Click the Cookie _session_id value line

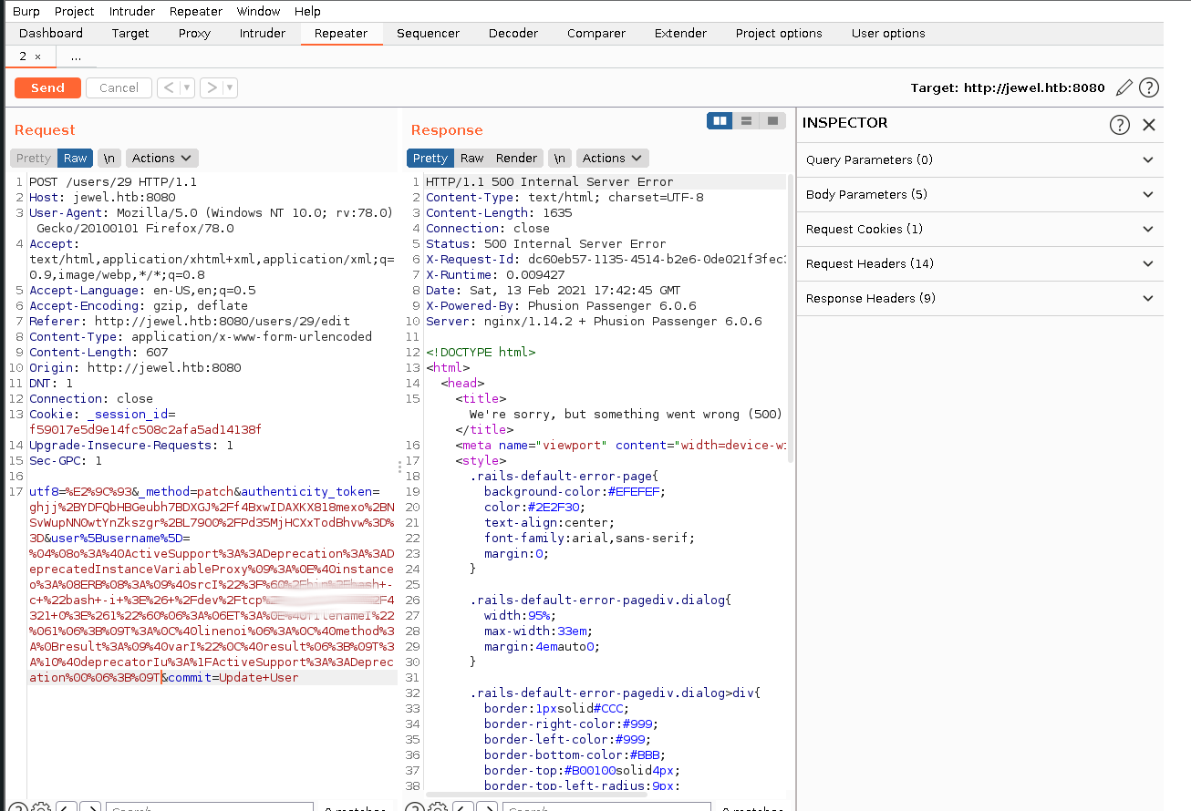click(x=145, y=429)
